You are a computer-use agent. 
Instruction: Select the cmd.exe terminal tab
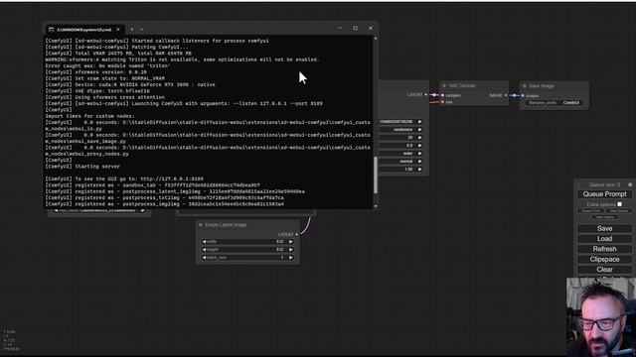[x=84, y=30]
